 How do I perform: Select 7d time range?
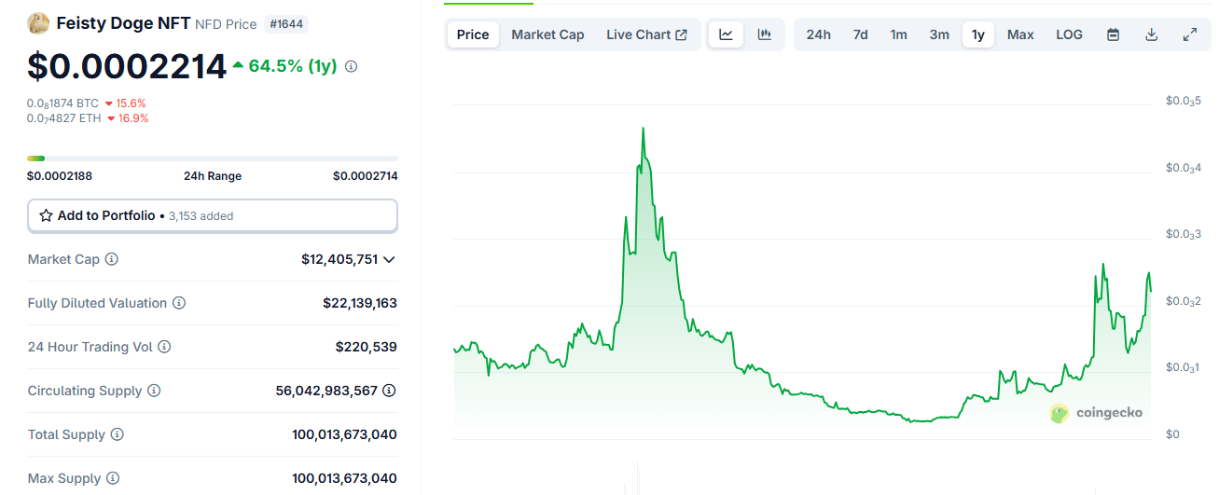point(860,34)
